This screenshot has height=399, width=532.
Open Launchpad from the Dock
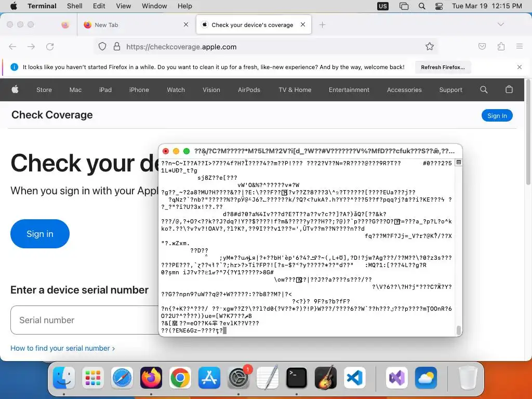tap(93, 378)
